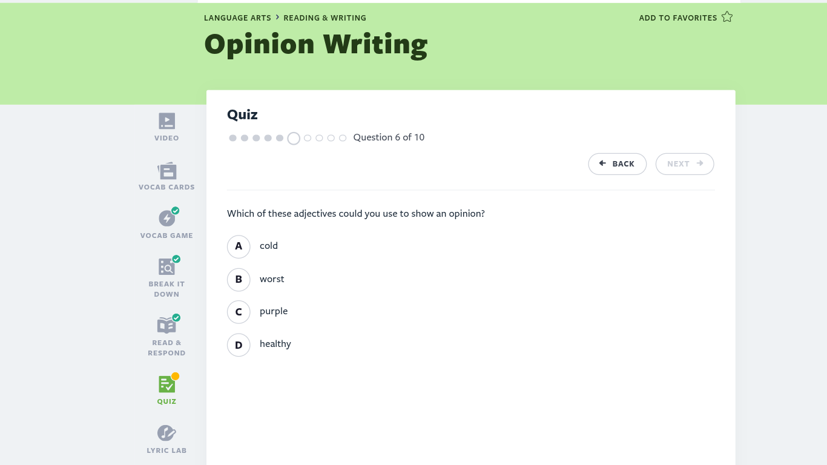The width and height of the screenshot is (827, 465).
Task: Choose answer C purple
Action: [x=239, y=312]
